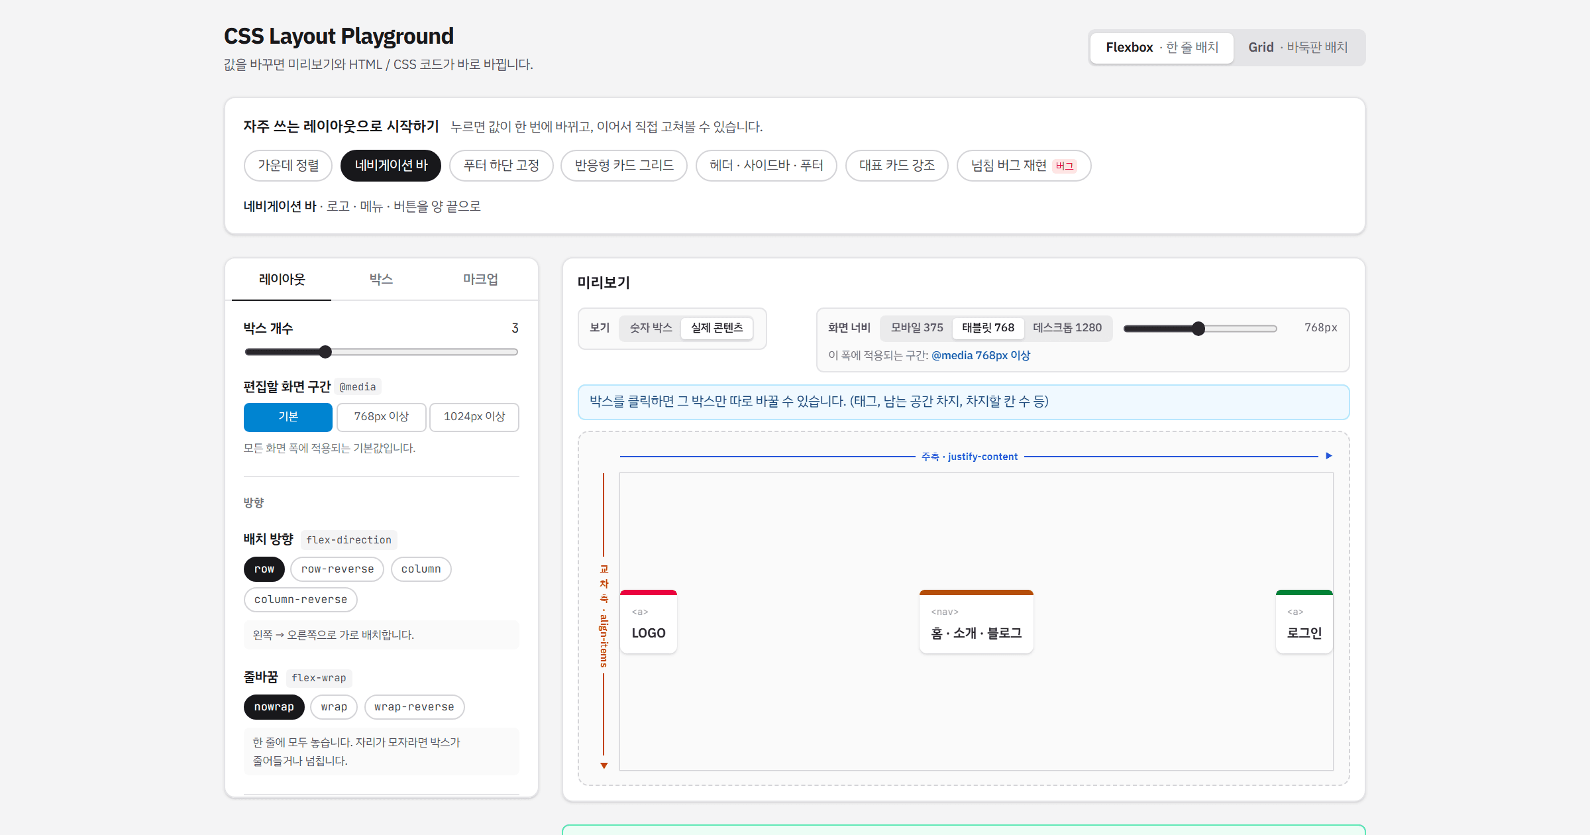Set flex-wrap to wrap
The width and height of the screenshot is (1590, 835).
tap(334, 707)
